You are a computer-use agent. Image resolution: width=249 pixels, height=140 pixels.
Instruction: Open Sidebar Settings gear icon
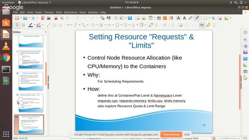245,32
